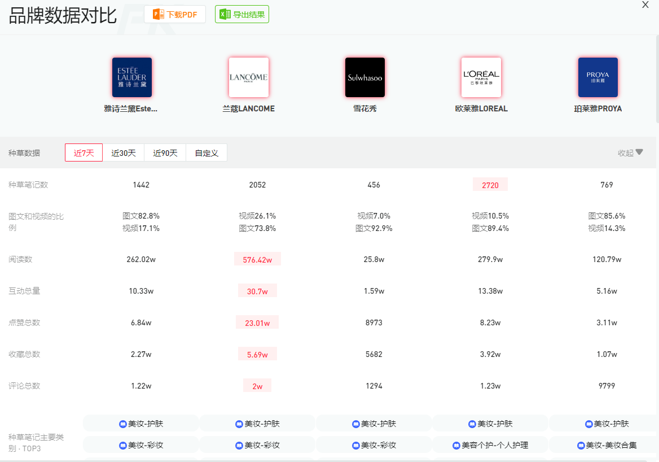Click the 120.79w read count cell
This screenshot has width=659, height=462.
607,259
